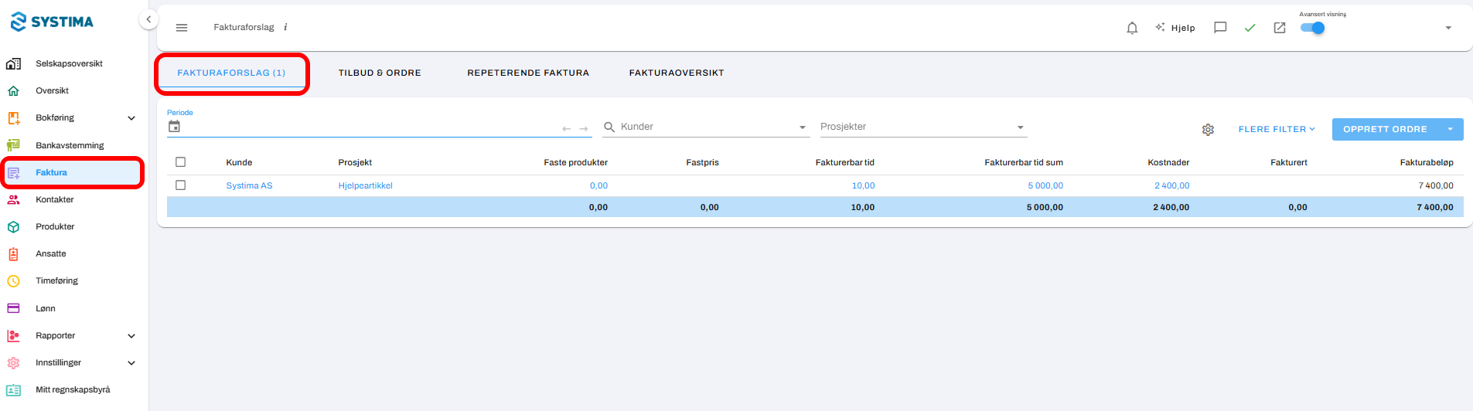Open the hamburger menu icon
The width and height of the screenshot is (1473, 411).
click(x=182, y=28)
